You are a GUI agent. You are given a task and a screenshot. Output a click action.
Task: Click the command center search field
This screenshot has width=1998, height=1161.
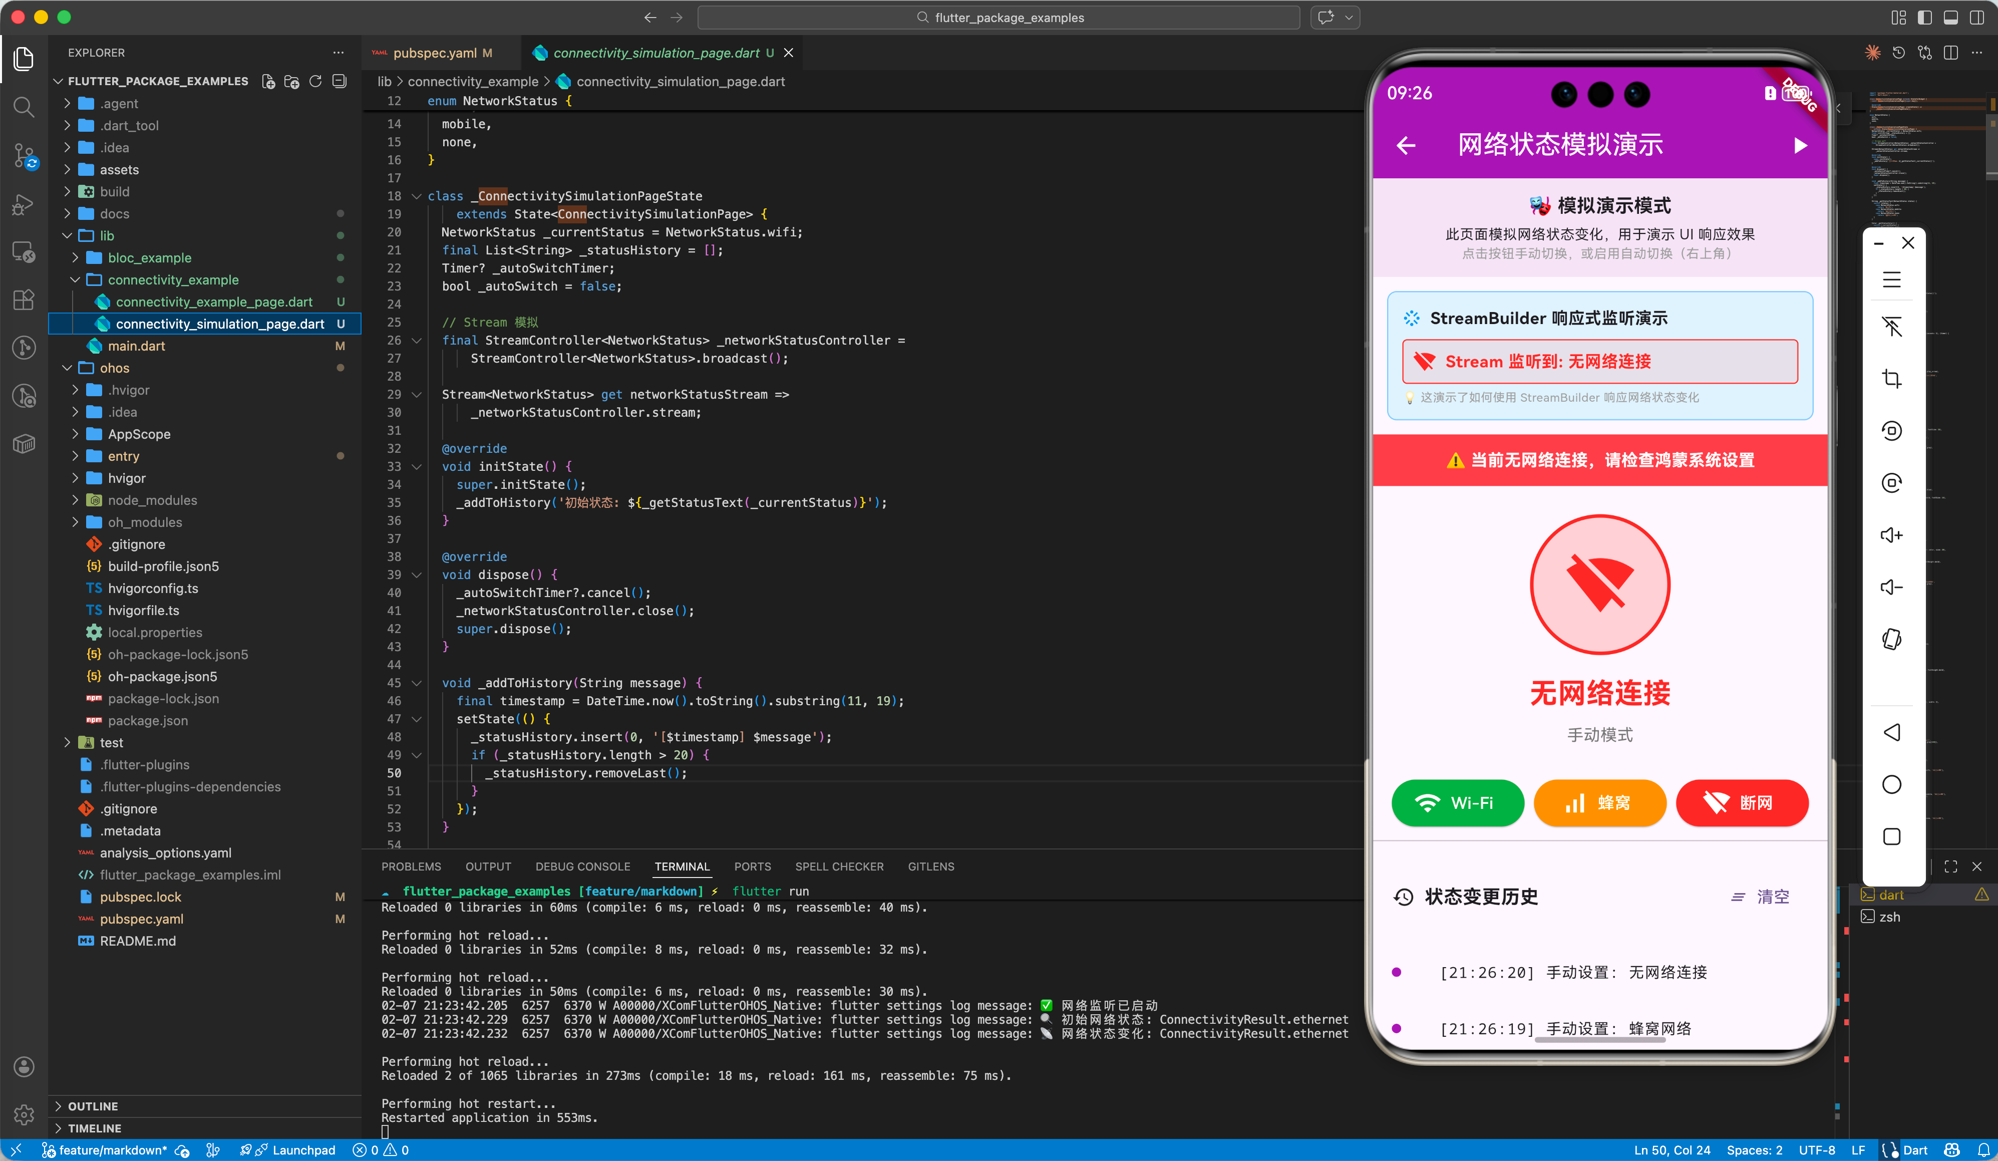[999, 17]
